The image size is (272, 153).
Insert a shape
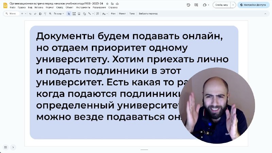[x=84, y=14]
